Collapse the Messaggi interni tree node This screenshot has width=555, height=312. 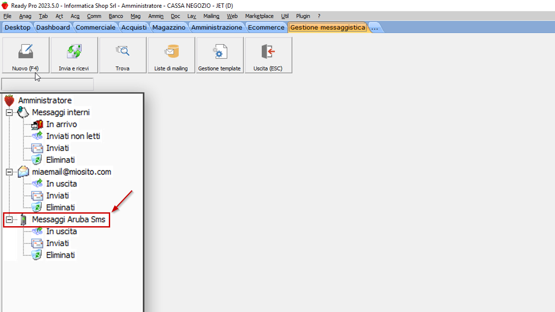[9, 113]
